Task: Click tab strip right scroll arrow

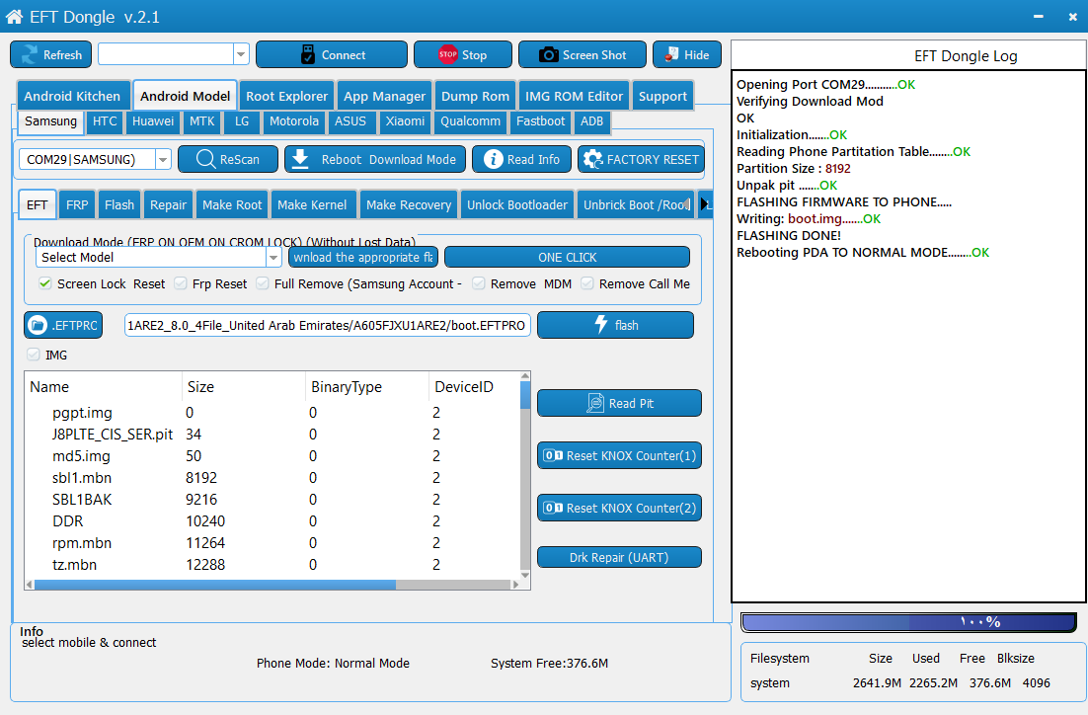Action: point(705,204)
